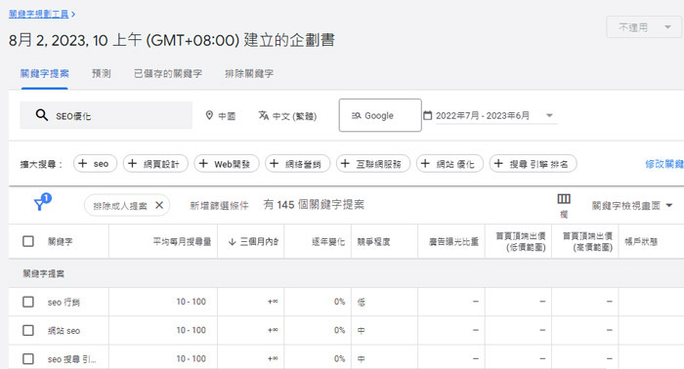Click 10 - 100 volume in seo 行銷 row
The height and width of the screenshot is (369, 684).
coord(192,302)
